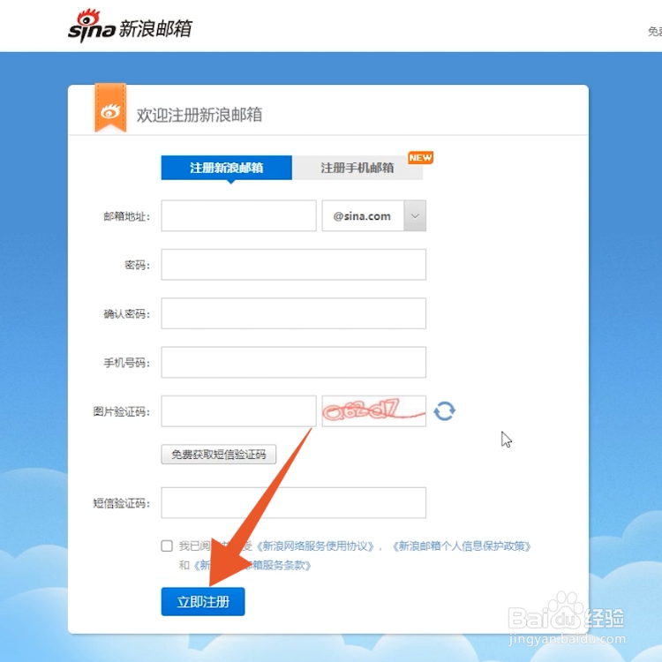Image resolution: width=662 pixels, height=662 pixels.
Task: Open the 邮箱服务条款 link
Action: click(x=252, y=565)
